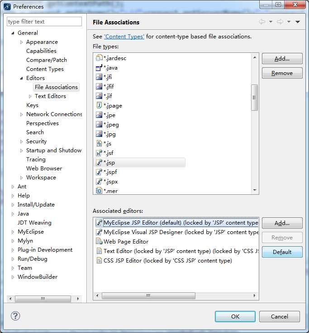Select Web Page Editor entry
Screen dimensions: 309x333
126,241
